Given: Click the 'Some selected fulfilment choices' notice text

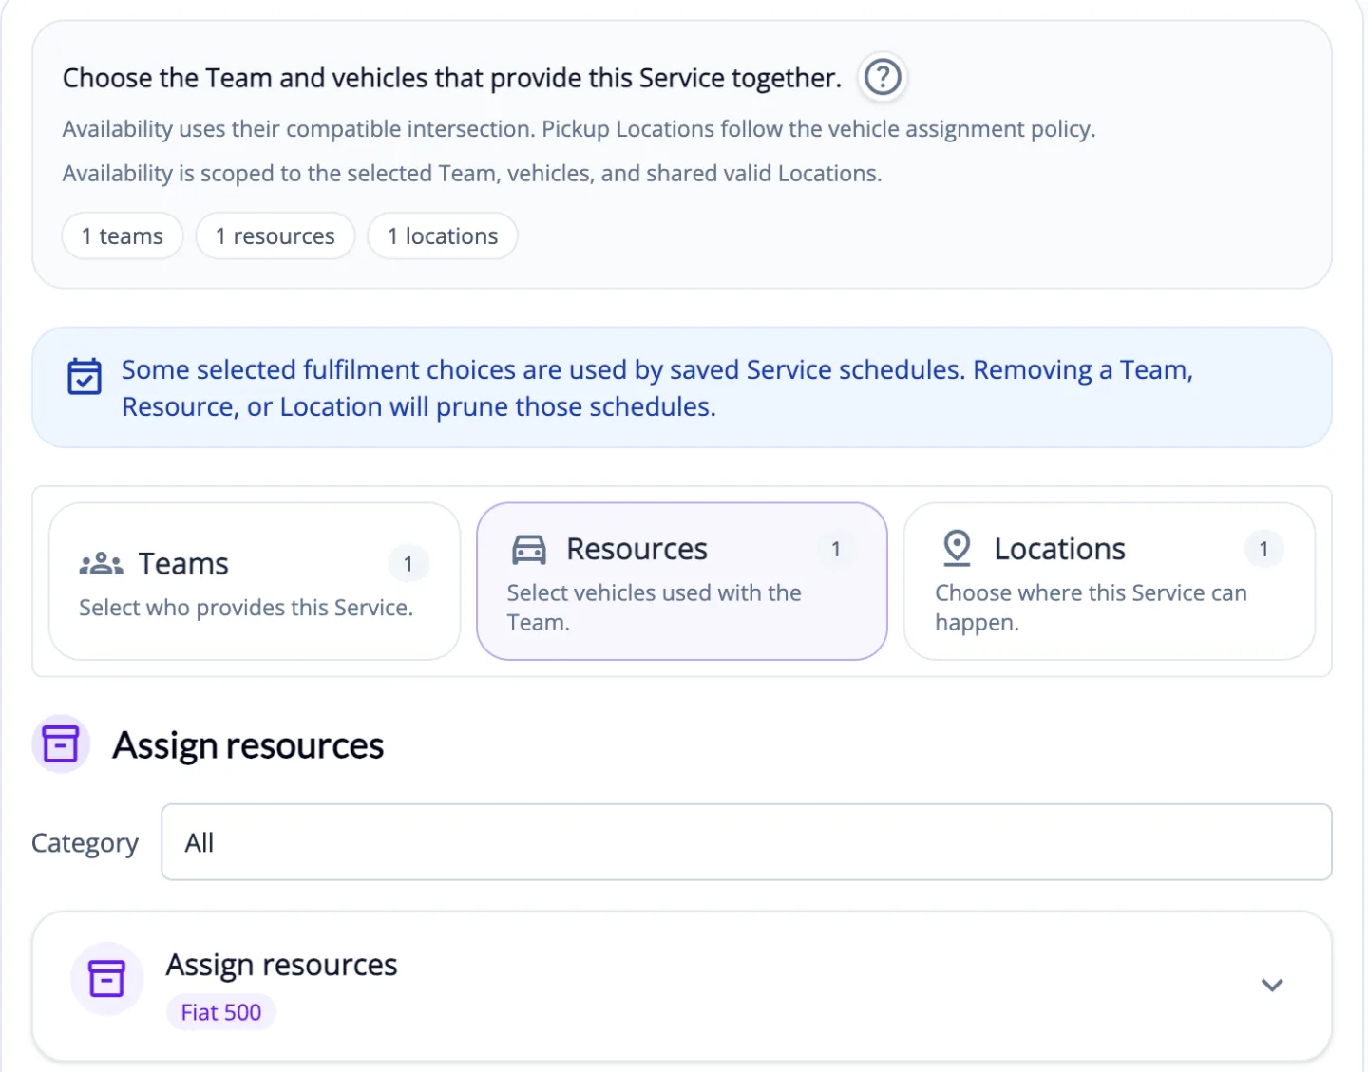Looking at the screenshot, I should [x=657, y=387].
